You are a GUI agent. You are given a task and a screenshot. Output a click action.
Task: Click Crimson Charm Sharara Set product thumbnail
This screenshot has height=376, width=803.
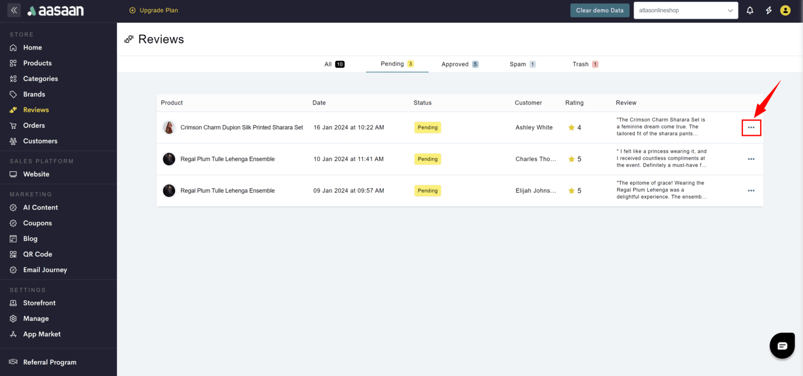(169, 127)
